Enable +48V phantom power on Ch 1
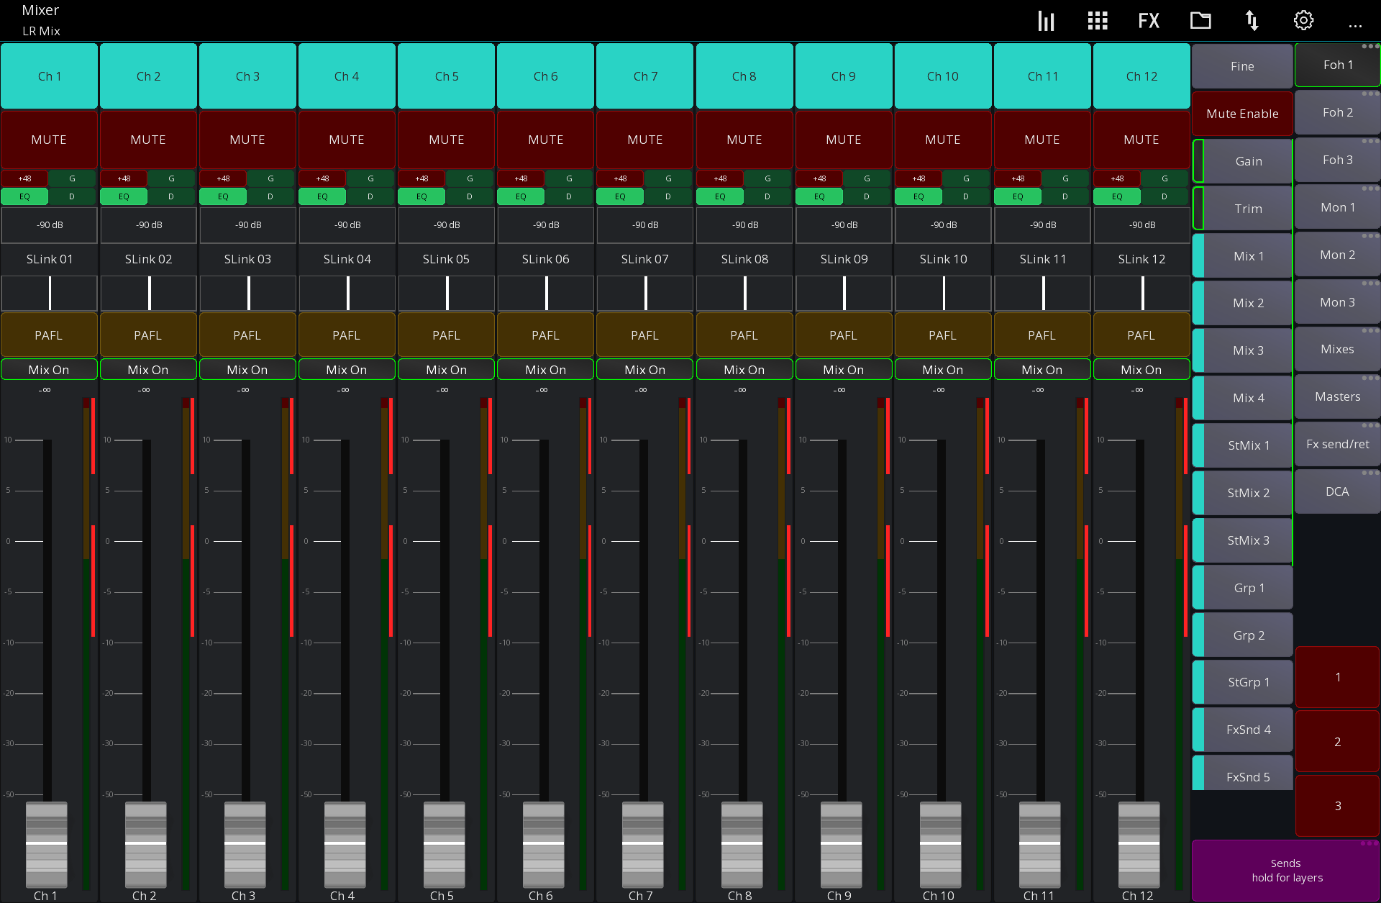 click(24, 178)
